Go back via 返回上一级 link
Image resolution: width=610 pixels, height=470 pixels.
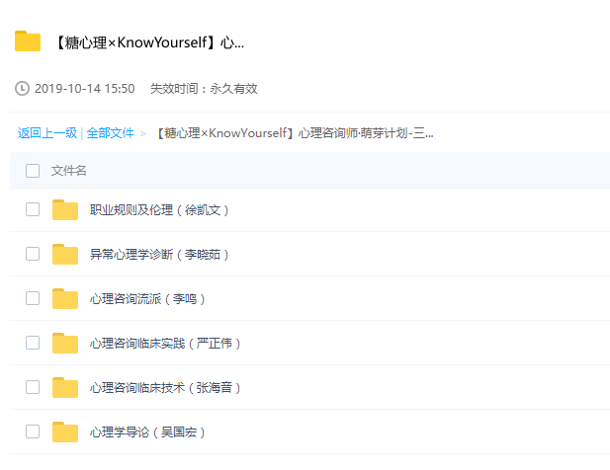coord(47,133)
